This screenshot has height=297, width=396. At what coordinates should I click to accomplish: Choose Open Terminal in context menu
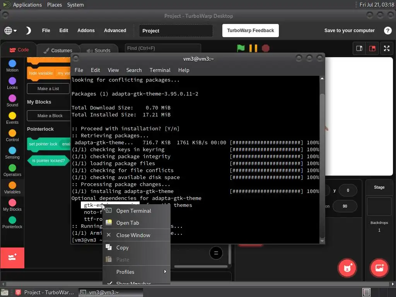click(x=137, y=211)
